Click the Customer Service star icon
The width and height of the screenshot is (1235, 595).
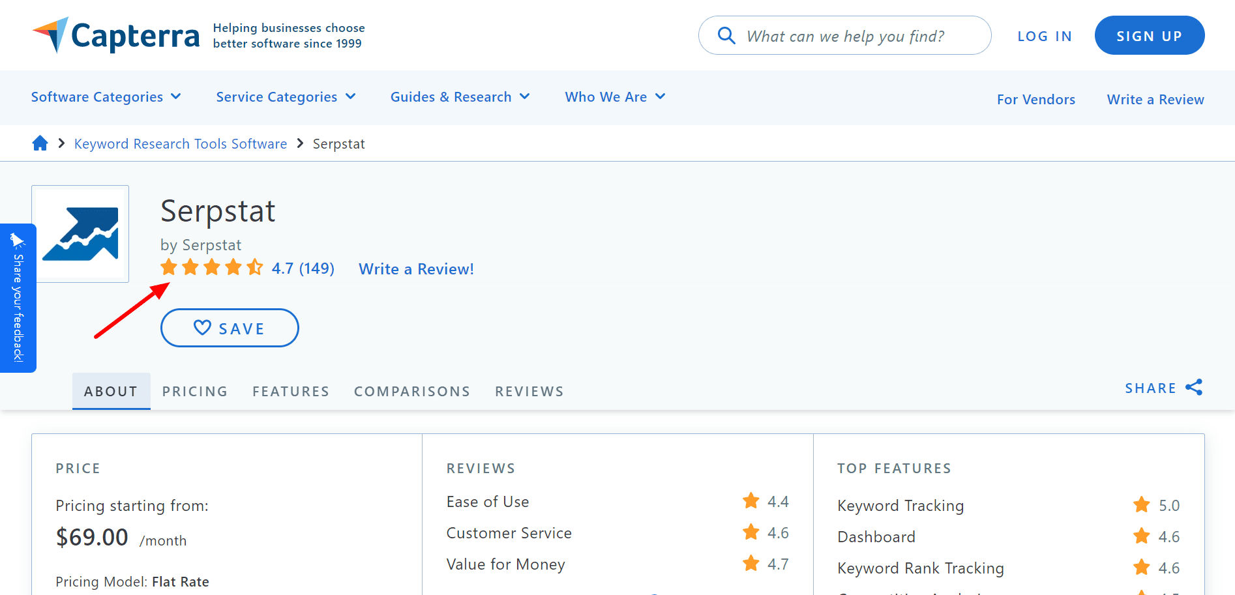[751, 532]
